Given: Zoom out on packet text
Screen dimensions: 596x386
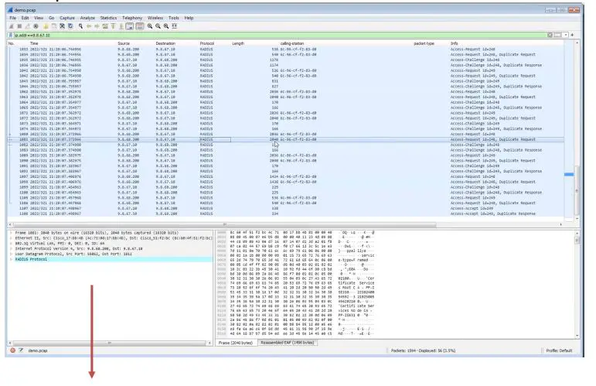Looking at the screenshot, I should 158,26.
